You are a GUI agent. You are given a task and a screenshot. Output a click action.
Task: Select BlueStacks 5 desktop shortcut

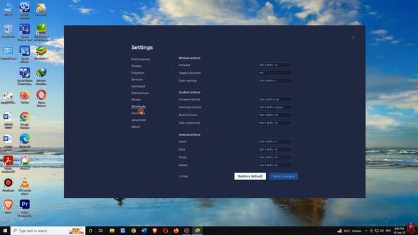[41, 53]
